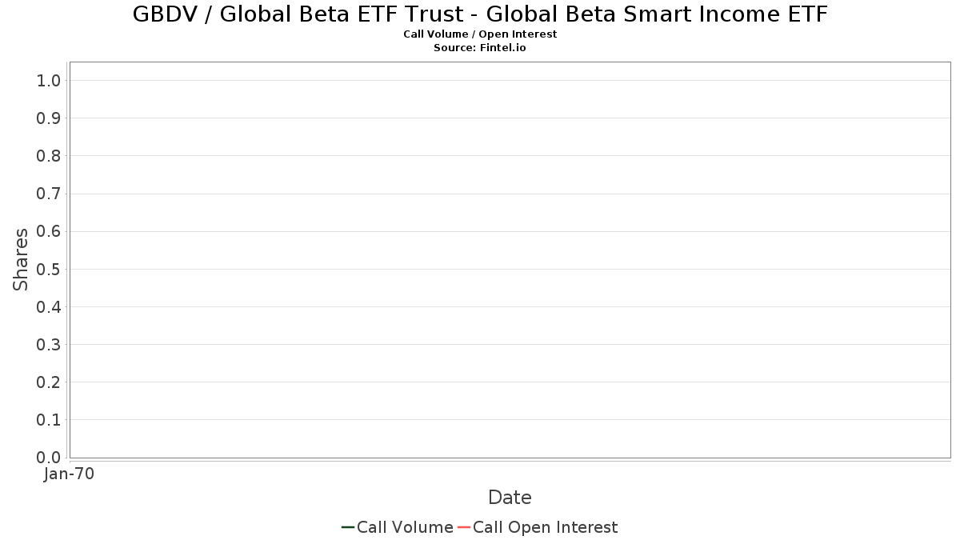Viewport: 960px width, 540px height.
Task: Click the Date axis title
Action: pyautogui.click(x=510, y=498)
